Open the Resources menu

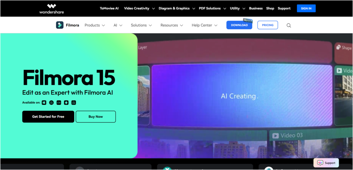[x=172, y=25]
